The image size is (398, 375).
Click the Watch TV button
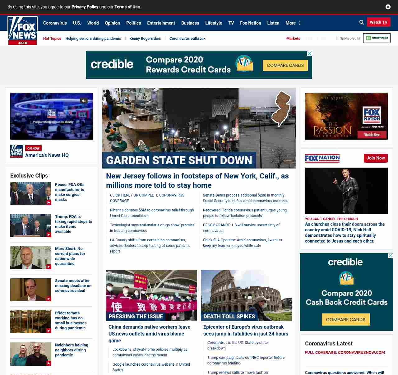378,22
